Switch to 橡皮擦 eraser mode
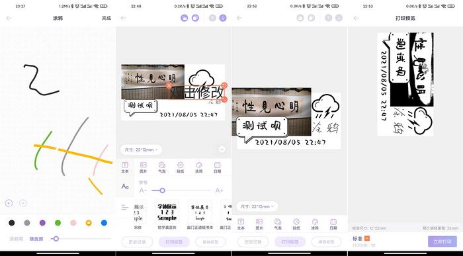 tap(36, 239)
